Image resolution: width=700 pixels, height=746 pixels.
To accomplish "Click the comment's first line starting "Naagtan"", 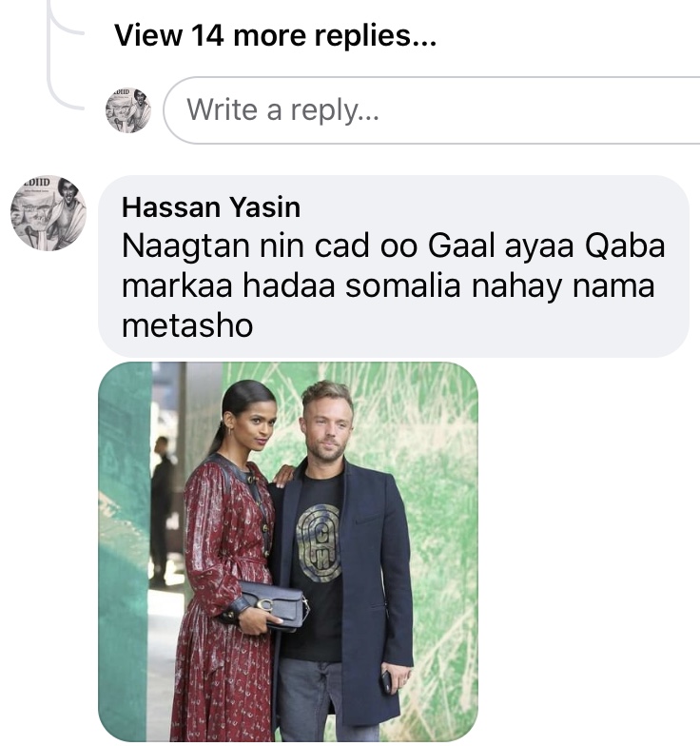I will [393, 246].
